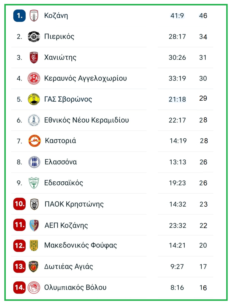Click the ΑΕΠ Κοζάνης shield badge
The height and width of the screenshot is (304, 232).
[34, 225]
